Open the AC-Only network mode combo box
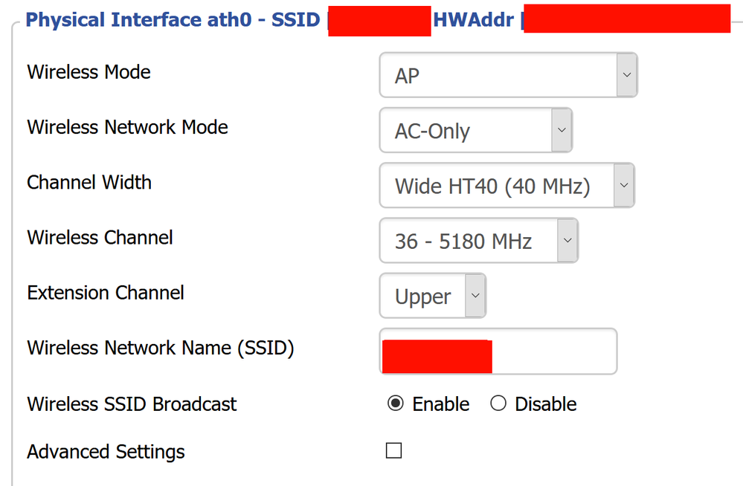 pyautogui.click(x=476, y=130)
